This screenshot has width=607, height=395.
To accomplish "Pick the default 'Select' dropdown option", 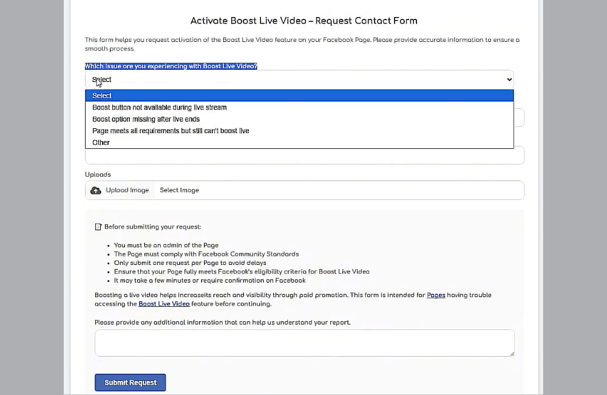I will (102, 95).
